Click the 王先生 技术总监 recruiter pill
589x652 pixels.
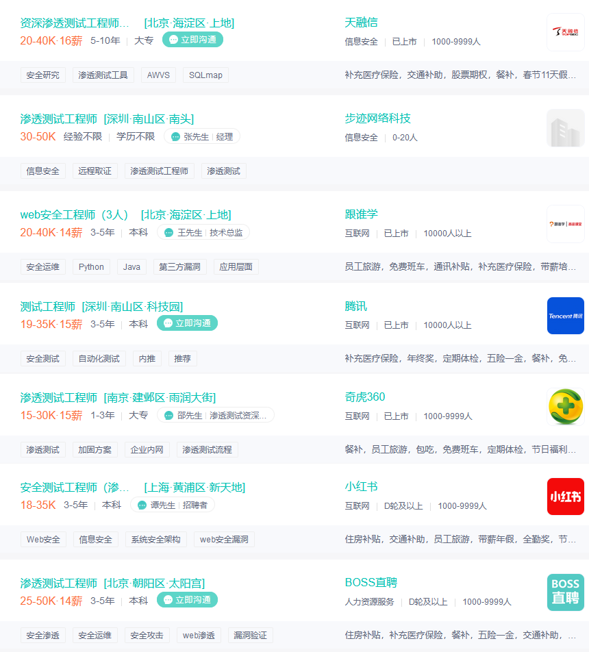click(203, 232)
